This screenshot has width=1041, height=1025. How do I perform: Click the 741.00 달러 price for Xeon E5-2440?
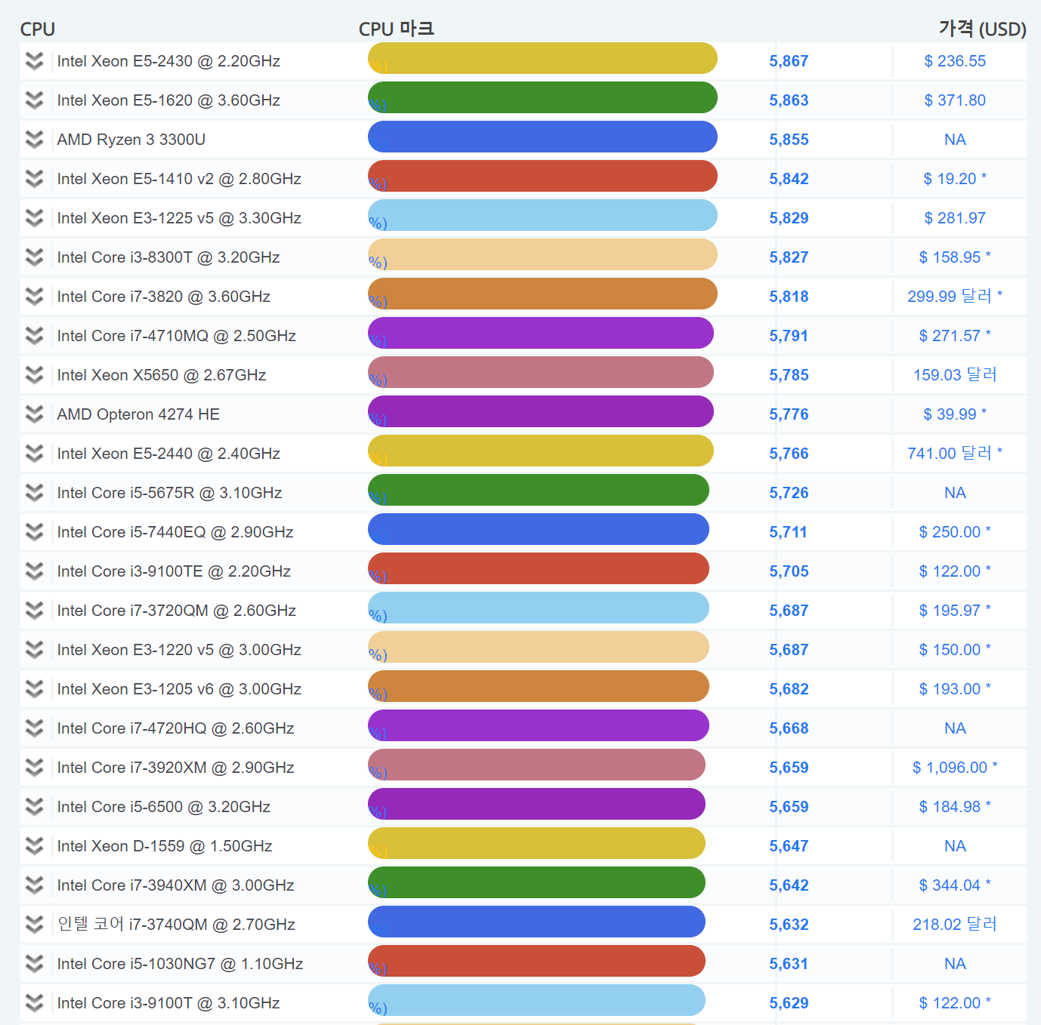pos(954,454)
